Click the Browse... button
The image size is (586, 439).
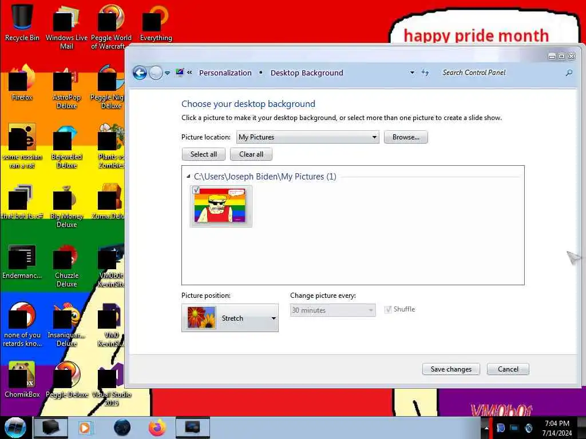(406, 137)
